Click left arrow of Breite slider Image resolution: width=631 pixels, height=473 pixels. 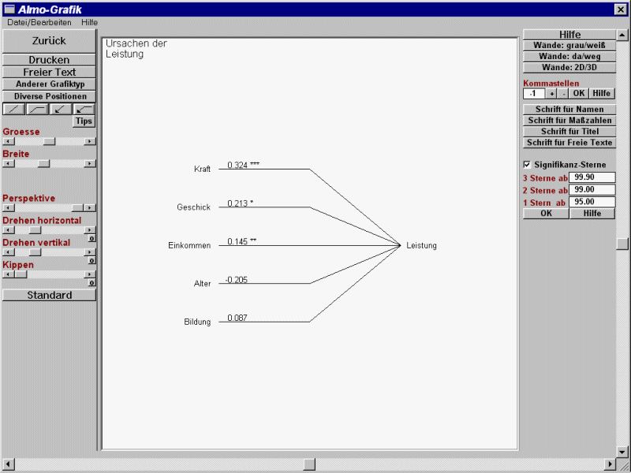(8, 163)
